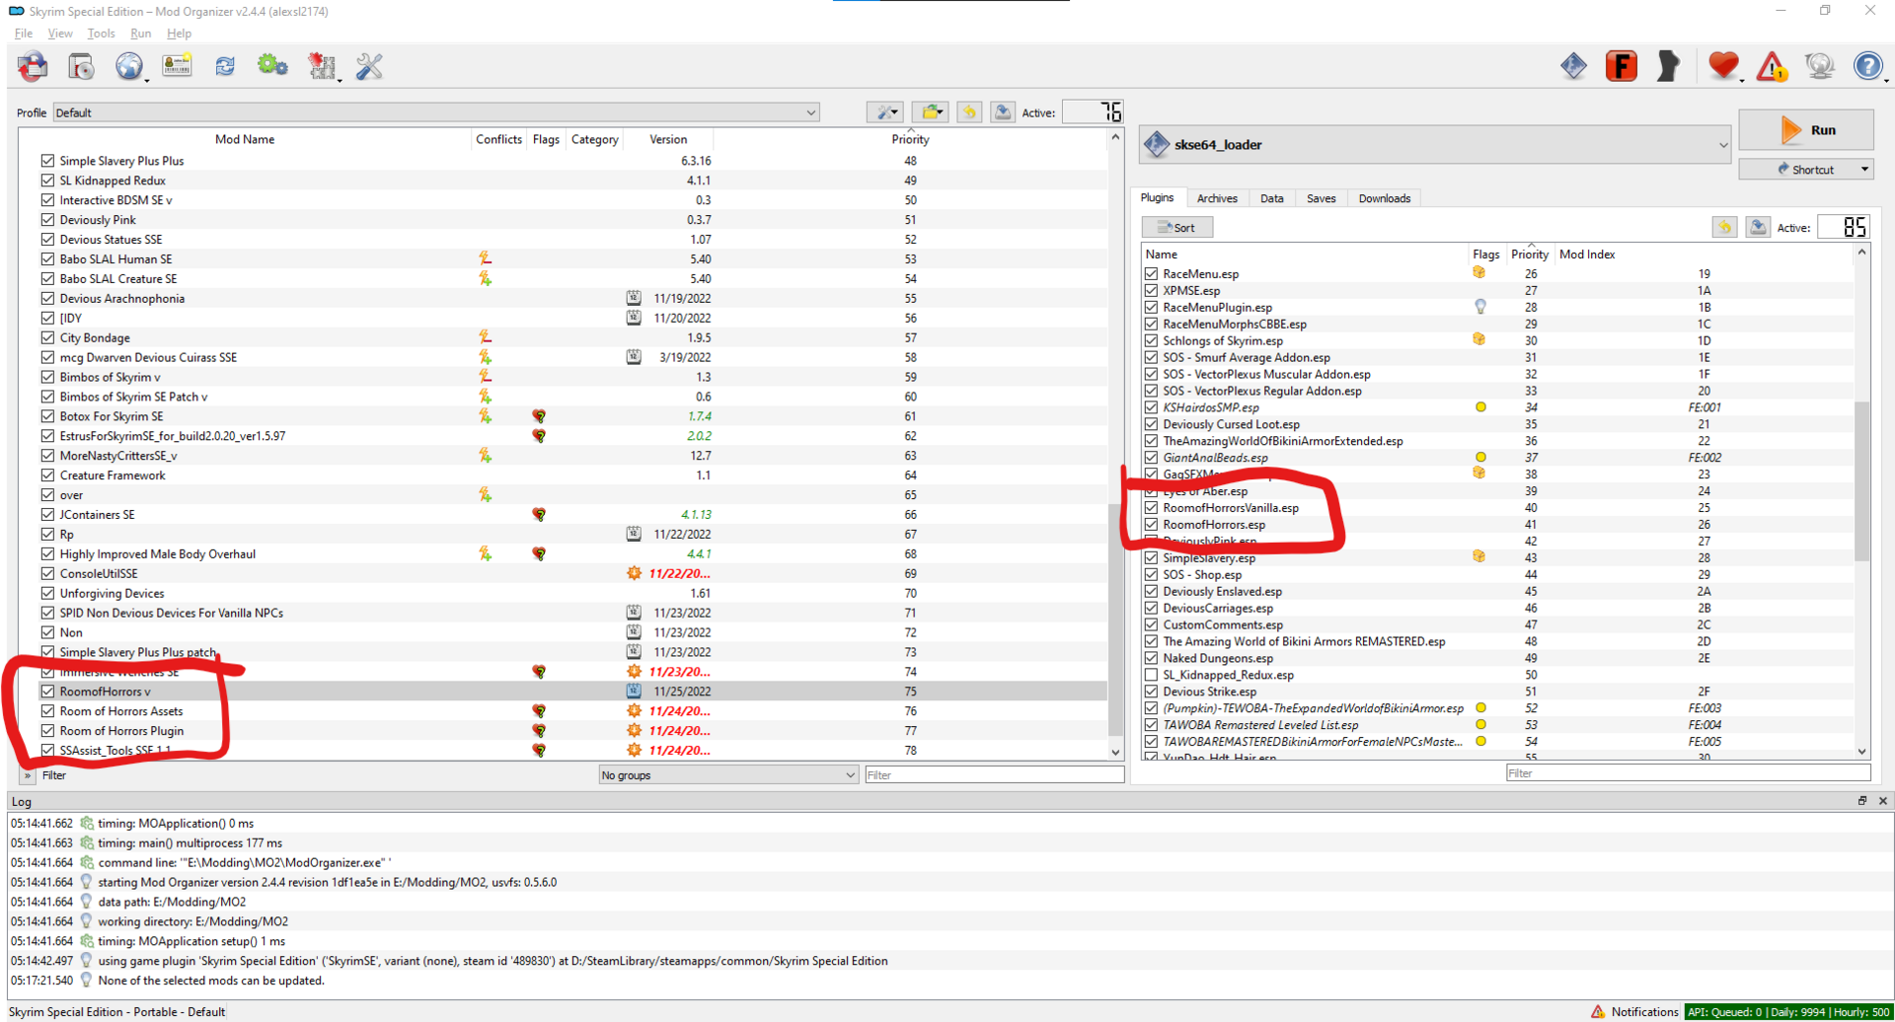Sort by Mod Name column header
1895x1022 pixels.
(245, 139)
